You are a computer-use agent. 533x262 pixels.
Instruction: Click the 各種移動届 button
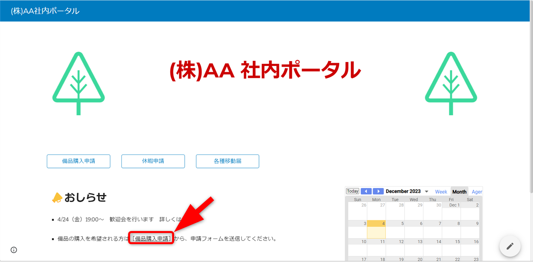[227, 161]
